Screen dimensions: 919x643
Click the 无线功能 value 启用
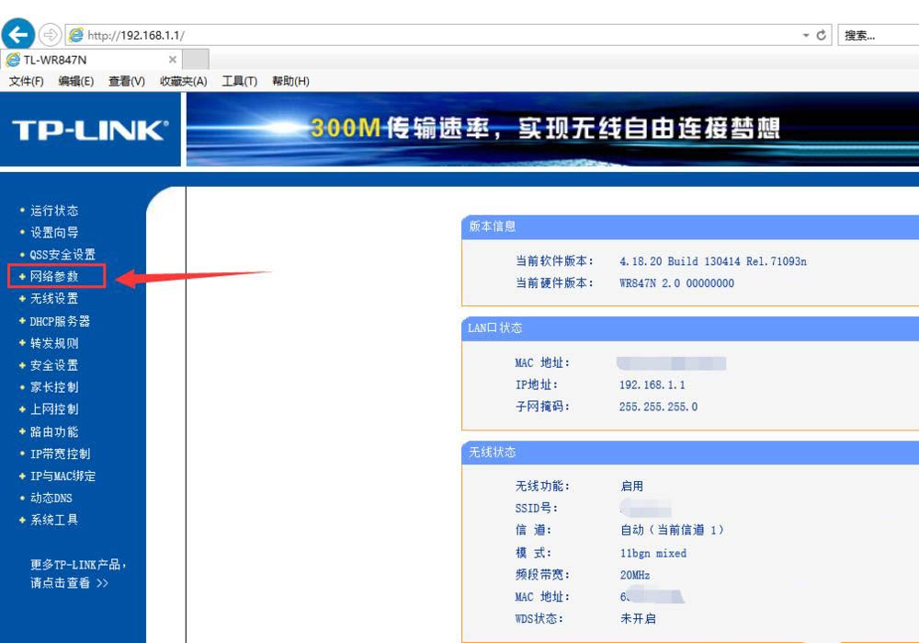click(x=632, y=486)
